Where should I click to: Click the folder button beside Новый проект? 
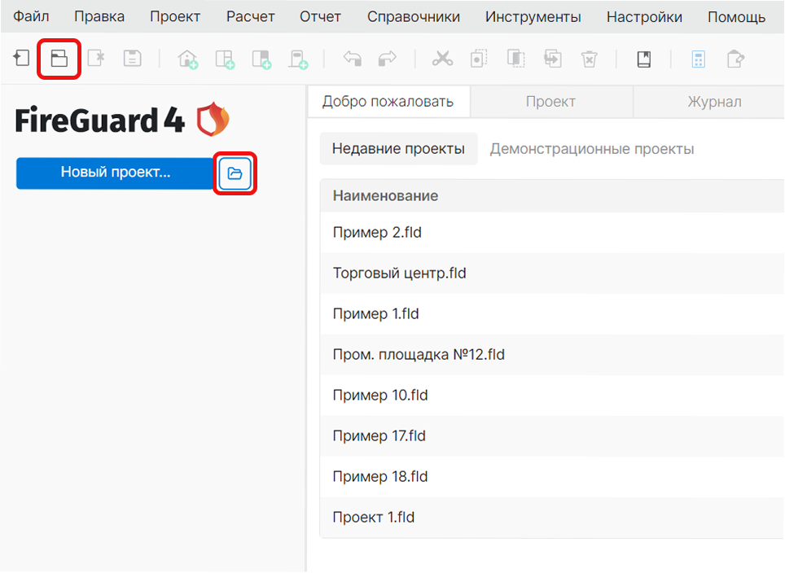(x=235, y=173)
